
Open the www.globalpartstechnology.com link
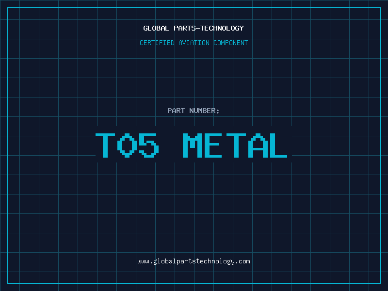pos(194,261)
